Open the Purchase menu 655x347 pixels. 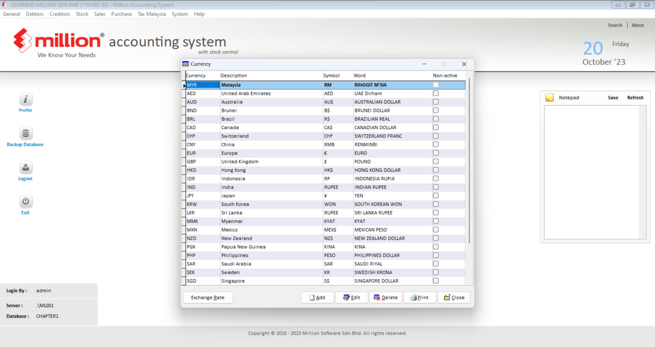click(x=122, y=14)
